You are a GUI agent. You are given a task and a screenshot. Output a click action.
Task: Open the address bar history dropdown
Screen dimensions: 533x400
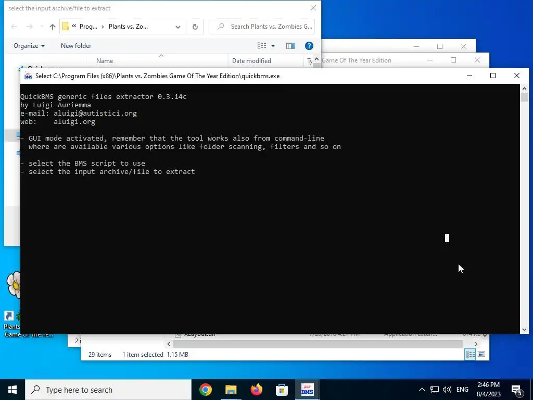(178, 27)
